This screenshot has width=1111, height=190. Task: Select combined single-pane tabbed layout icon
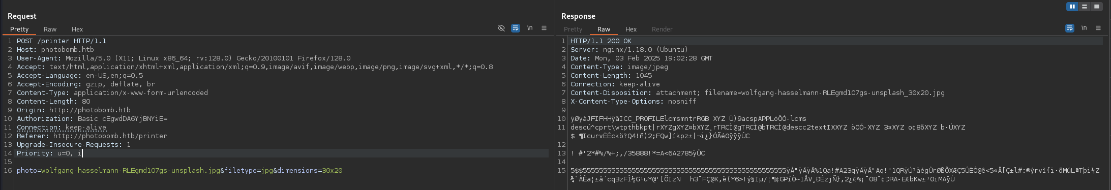tap(1097, 7)
